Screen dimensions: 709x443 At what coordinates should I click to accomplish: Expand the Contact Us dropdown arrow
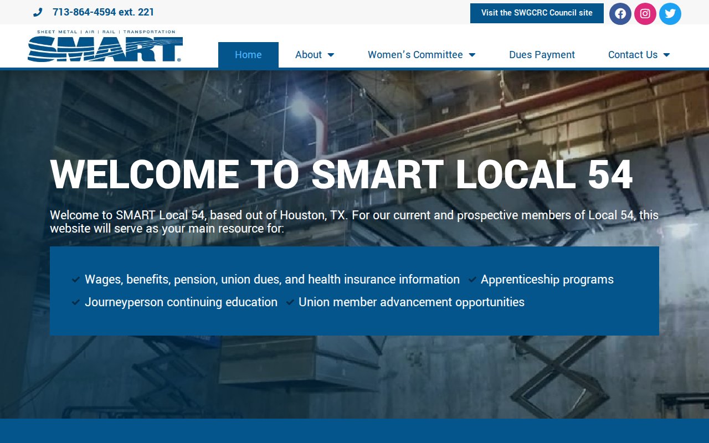click(x=666, y=55)
